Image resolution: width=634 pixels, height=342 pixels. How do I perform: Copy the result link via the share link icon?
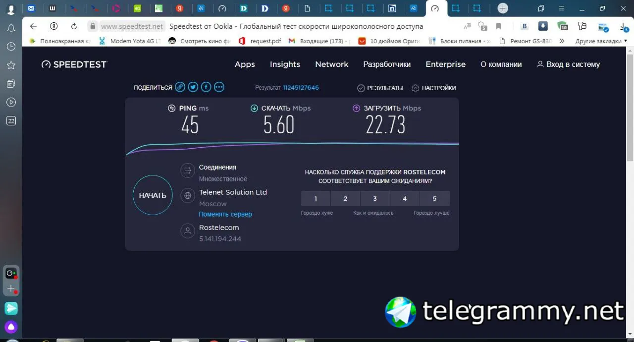180,87
